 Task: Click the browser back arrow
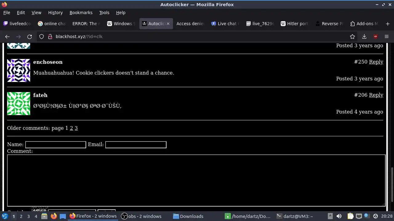[x=7, y=37]
